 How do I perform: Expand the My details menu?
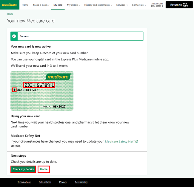74,5
